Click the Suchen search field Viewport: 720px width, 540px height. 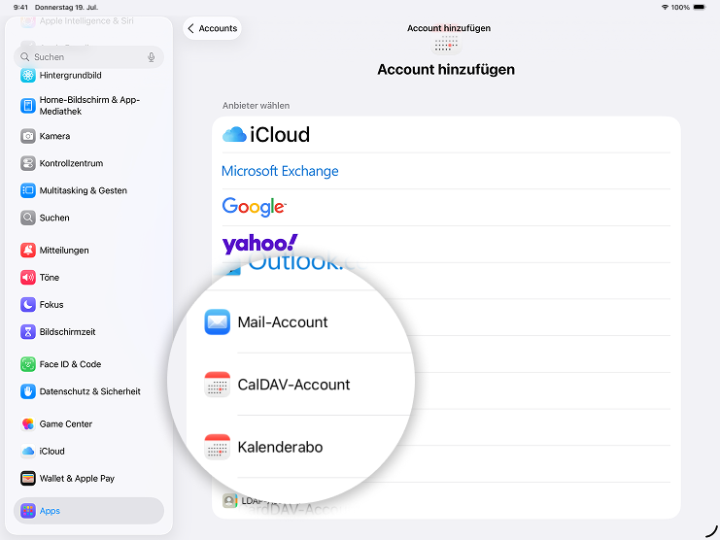tap(83, 57)
